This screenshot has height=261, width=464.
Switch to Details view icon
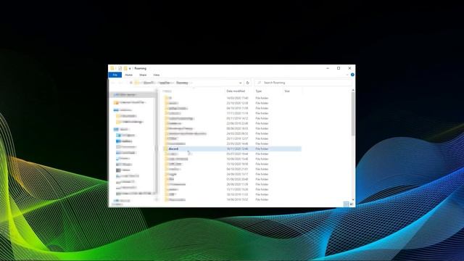click(x=346, y=204)
